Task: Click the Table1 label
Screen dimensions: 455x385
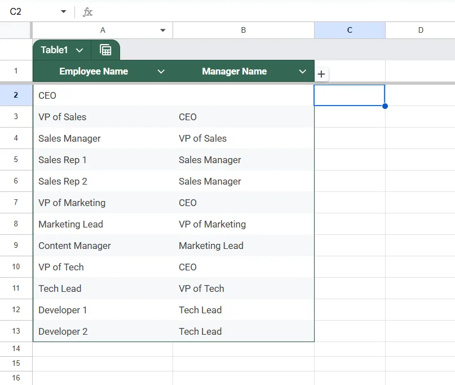Action: (x=54, y=50)
